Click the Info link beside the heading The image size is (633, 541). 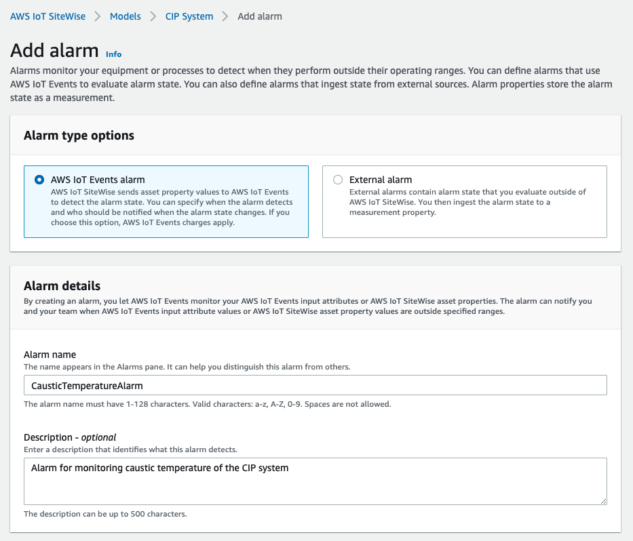coord(113,54)
